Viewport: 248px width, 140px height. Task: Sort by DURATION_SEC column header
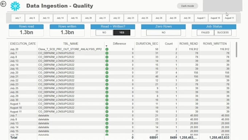[x=147, y=43]
